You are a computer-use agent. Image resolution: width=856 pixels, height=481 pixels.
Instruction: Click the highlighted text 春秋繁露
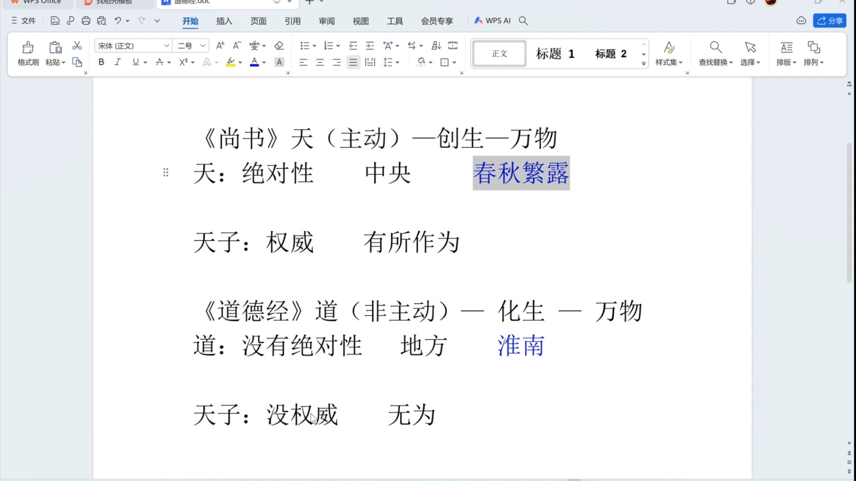pos(521,173)
